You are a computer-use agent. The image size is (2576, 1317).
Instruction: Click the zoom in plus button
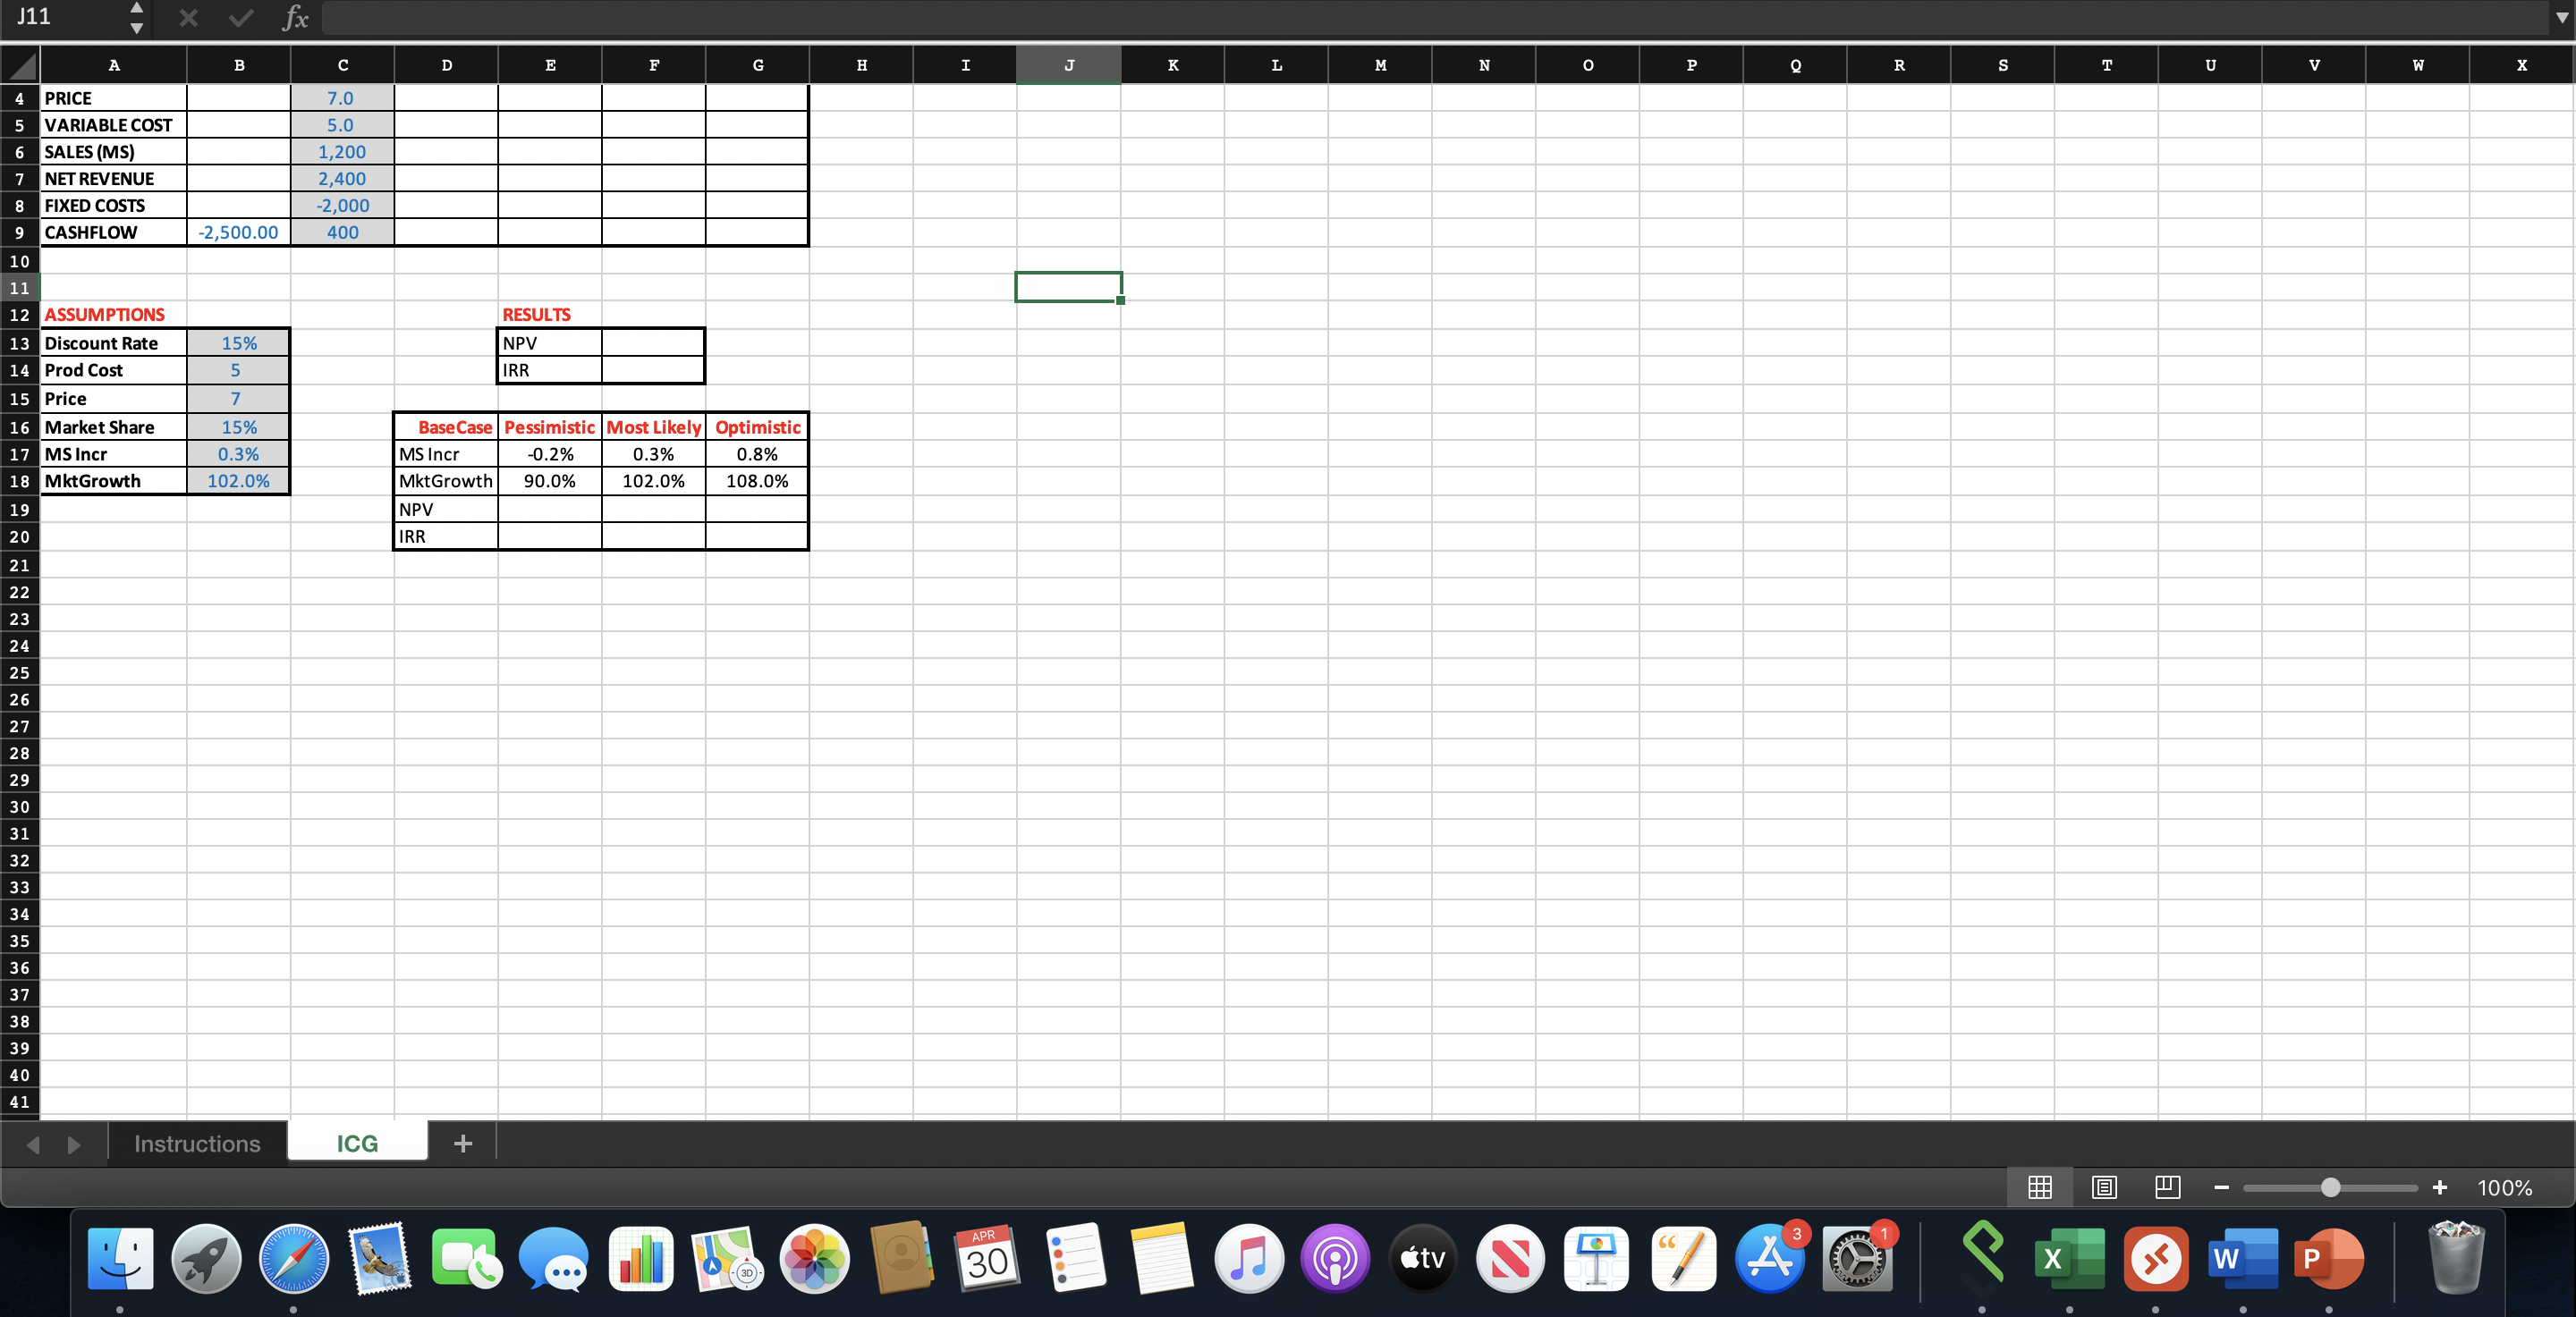[x=2439, y=1187]
